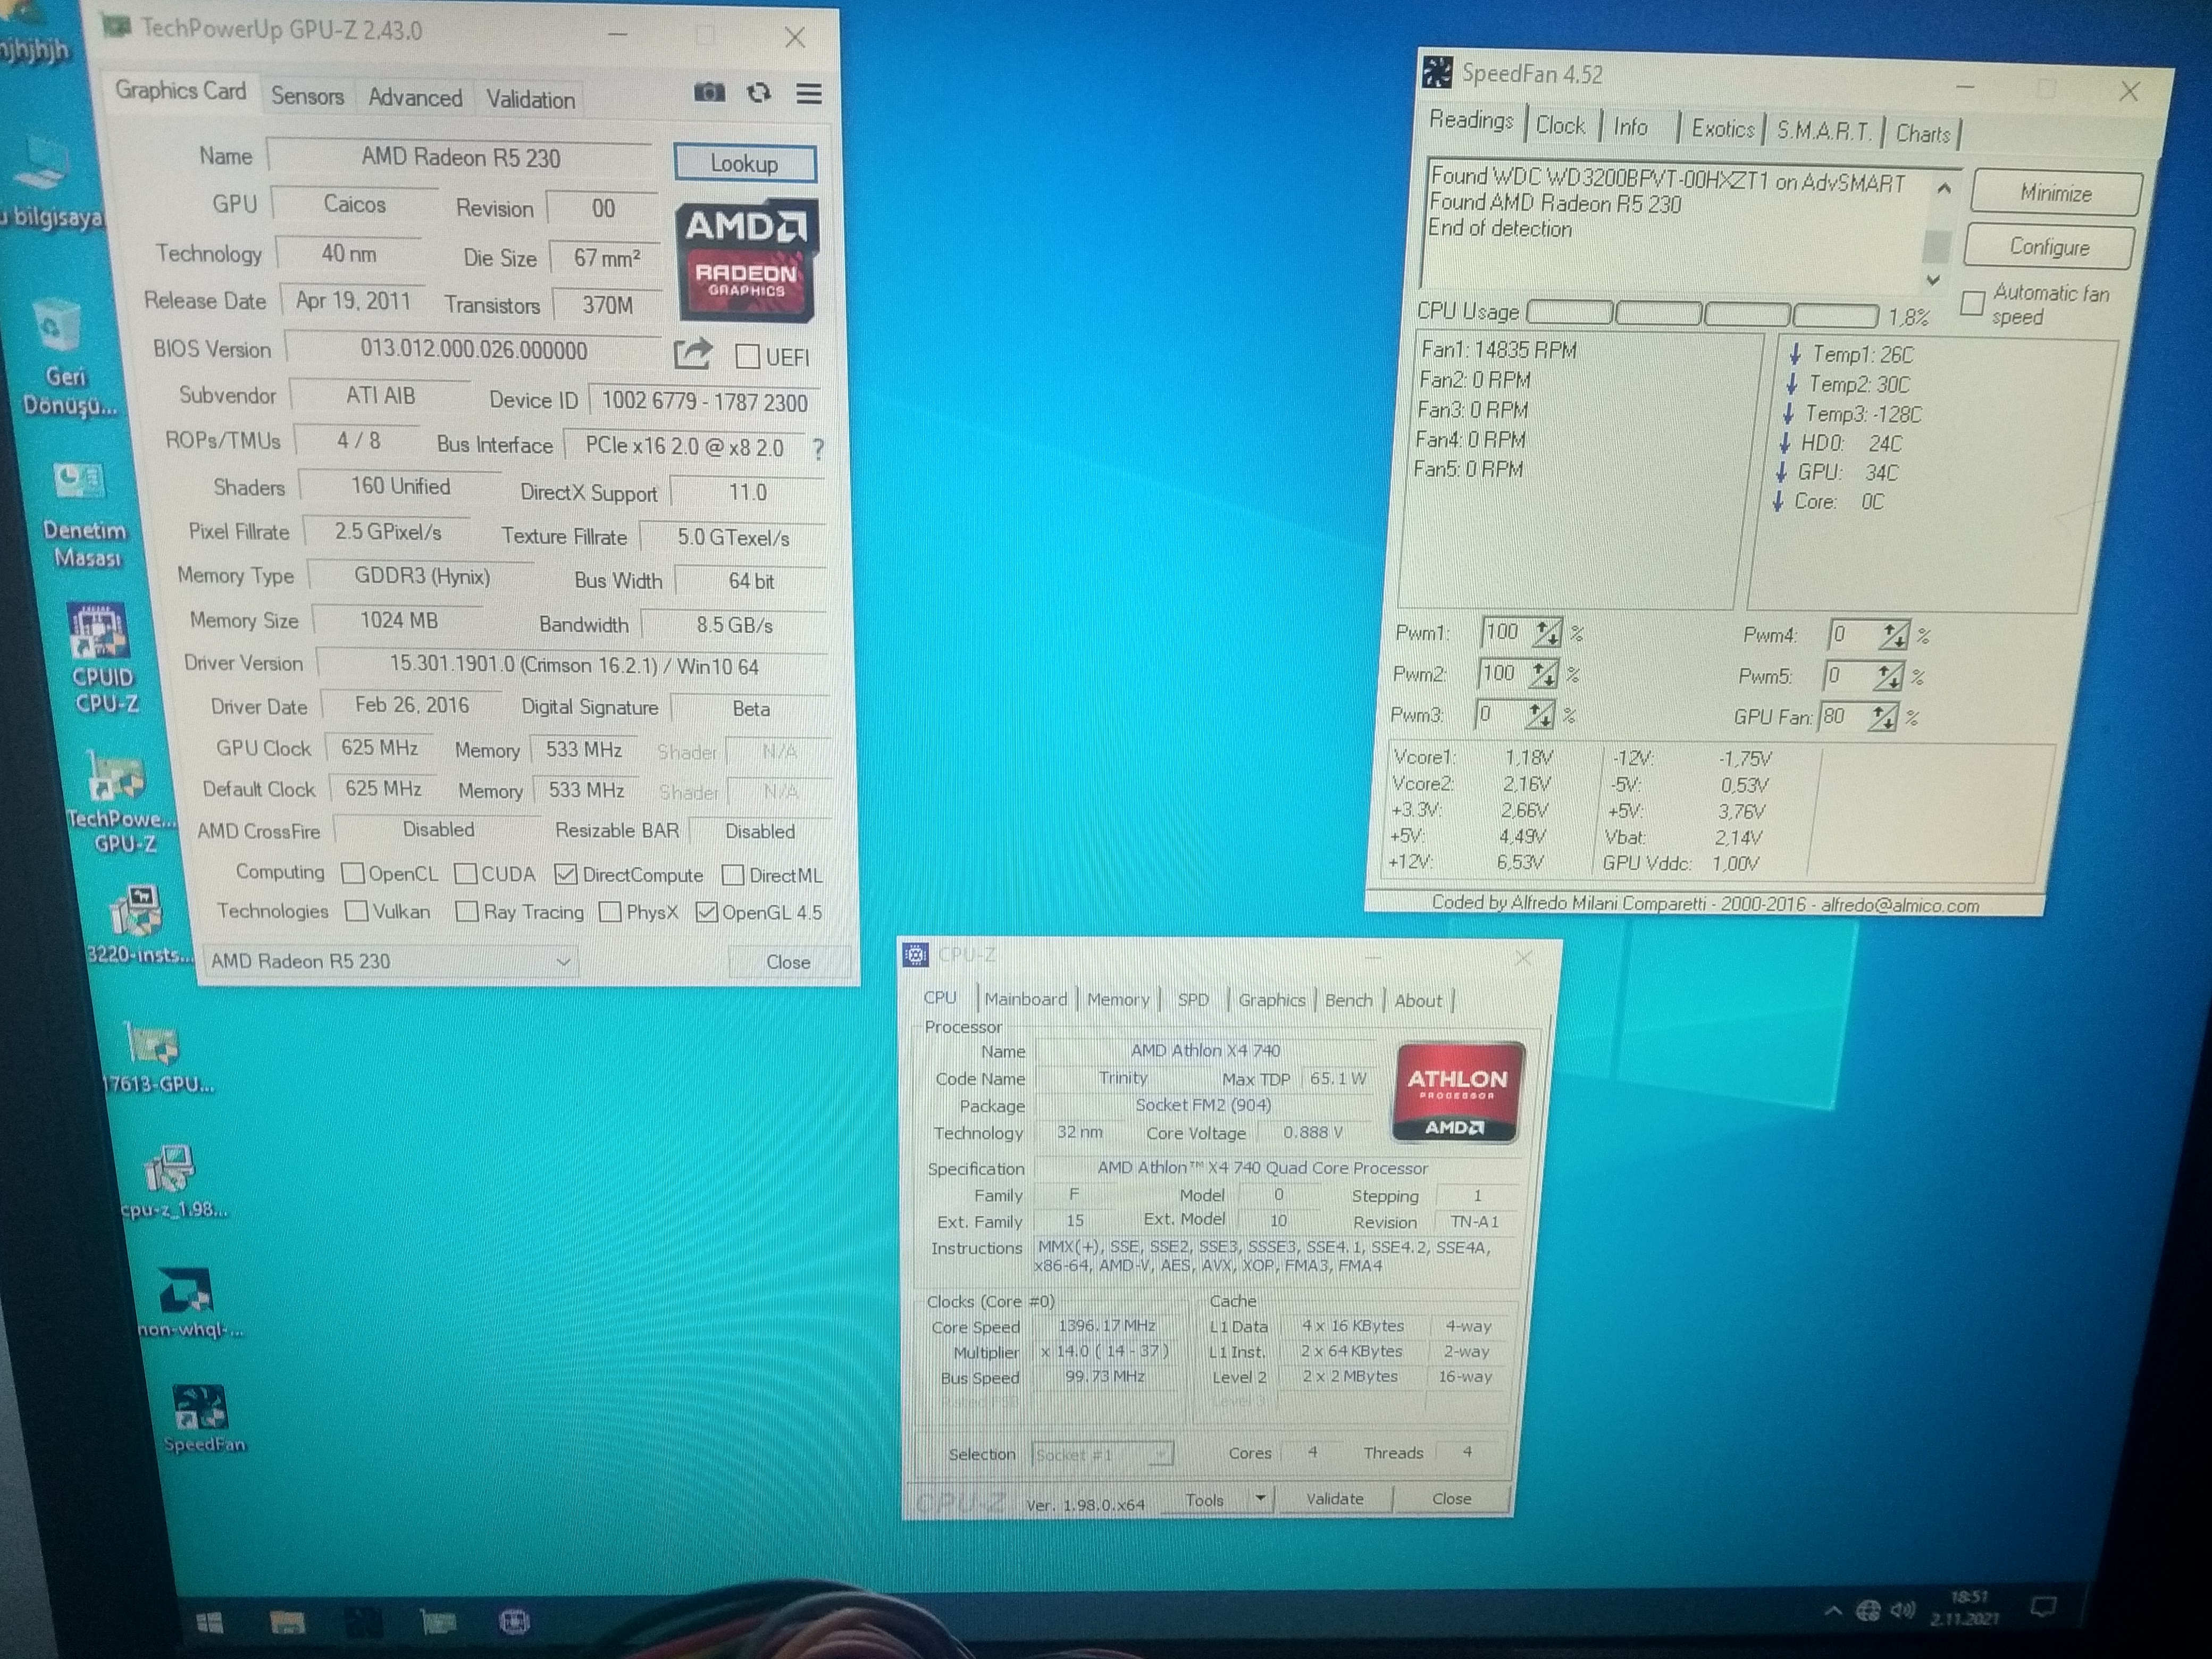2212x1659 pixels.
Task: Click the bus interface question mark icon
Action: (x=818, y=449)
